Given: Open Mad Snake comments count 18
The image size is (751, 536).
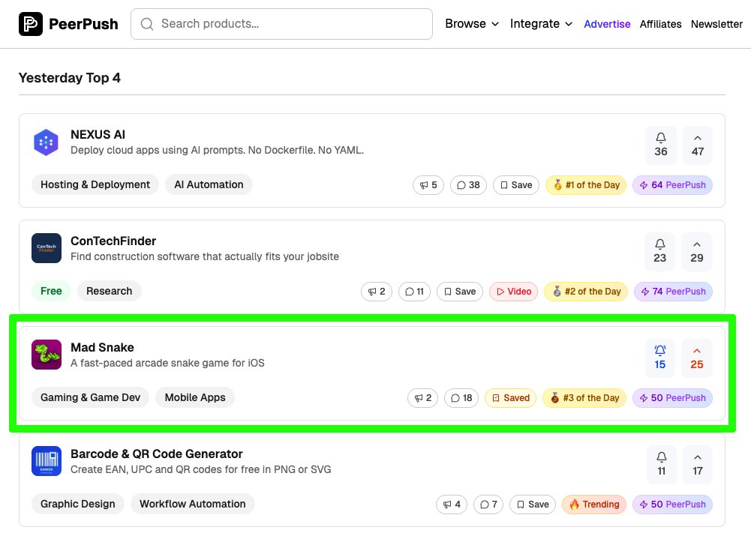Looking at the screenshot, I should click(461, 398).
